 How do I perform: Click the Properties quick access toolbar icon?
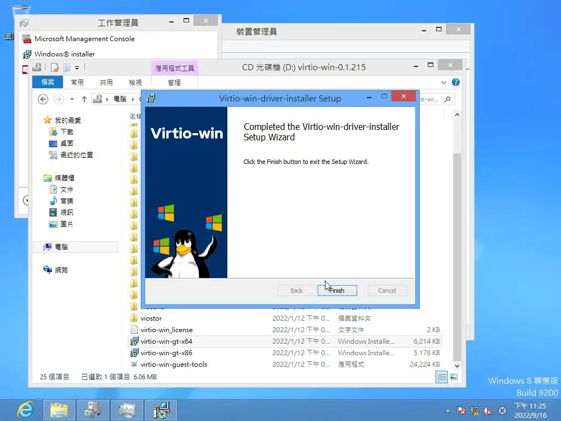[55, 67]
